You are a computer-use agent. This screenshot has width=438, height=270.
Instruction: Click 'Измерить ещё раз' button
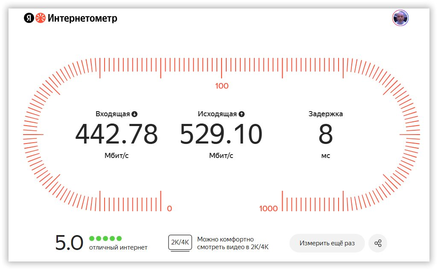(327, 243)
